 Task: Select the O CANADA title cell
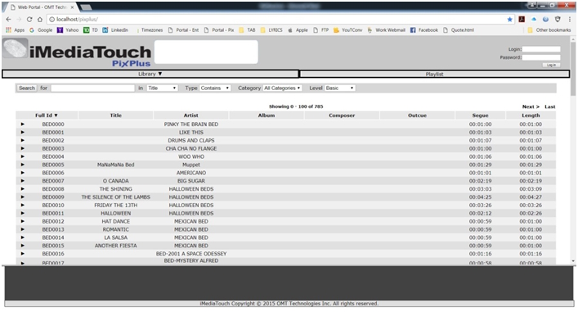[x=116, y=181]
